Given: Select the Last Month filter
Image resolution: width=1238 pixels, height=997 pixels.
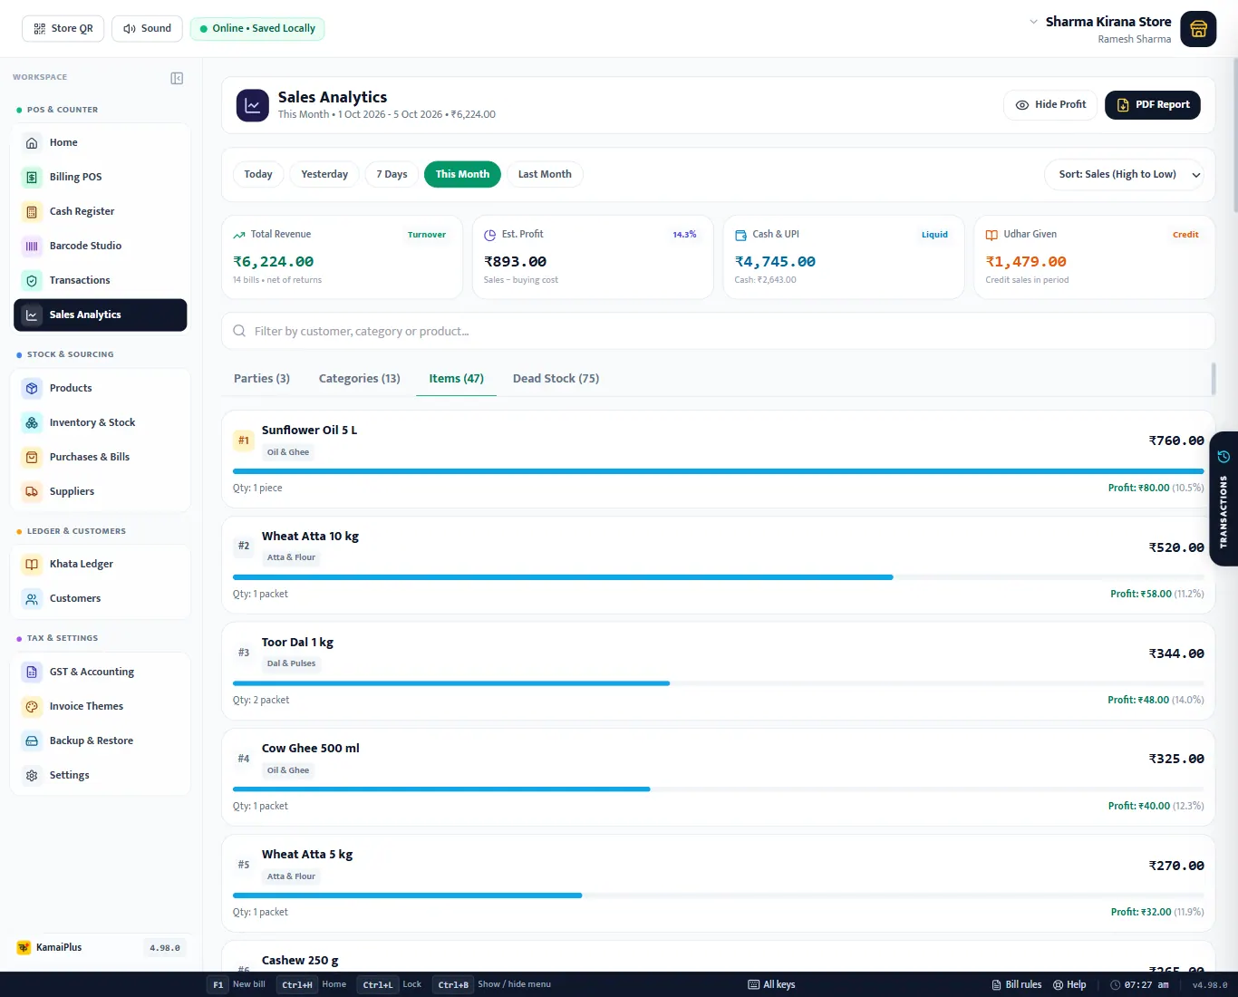Looking at the screenshot, I should [545, 174].
